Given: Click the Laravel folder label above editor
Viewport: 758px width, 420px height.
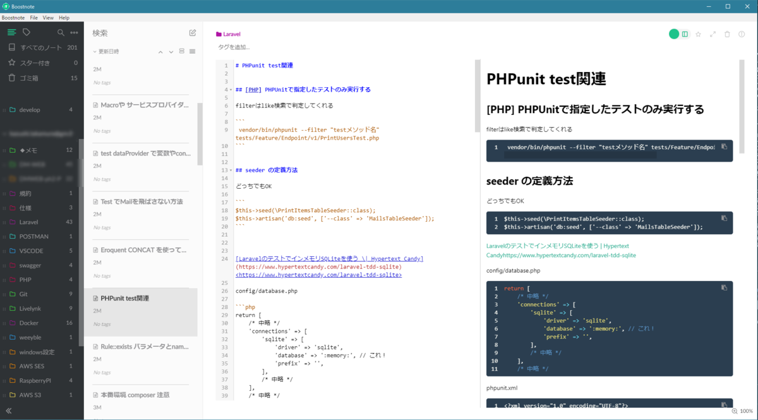Looking at the screenshot, I should coord(228,34).
